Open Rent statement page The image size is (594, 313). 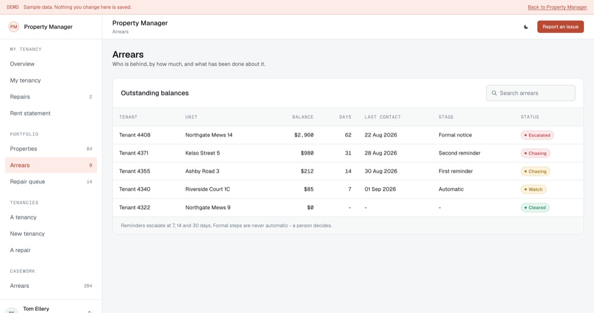click(x=51, y=113)
